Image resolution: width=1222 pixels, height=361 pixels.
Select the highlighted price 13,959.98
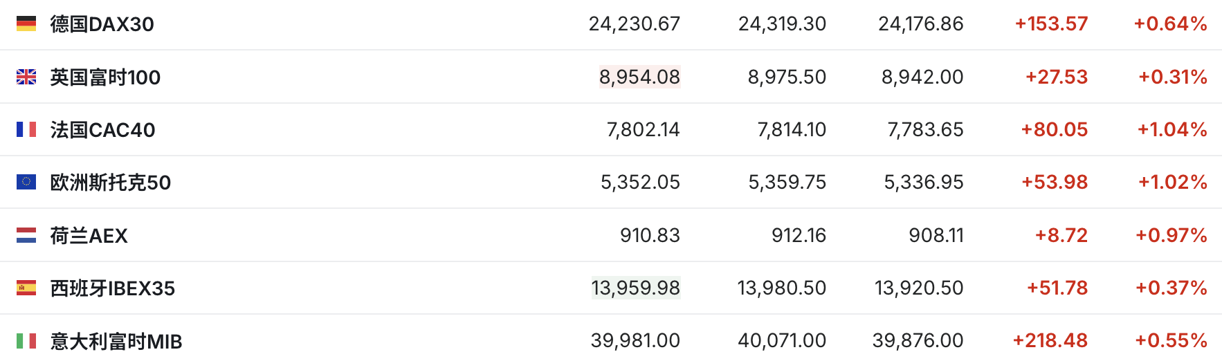click(636, 288)
